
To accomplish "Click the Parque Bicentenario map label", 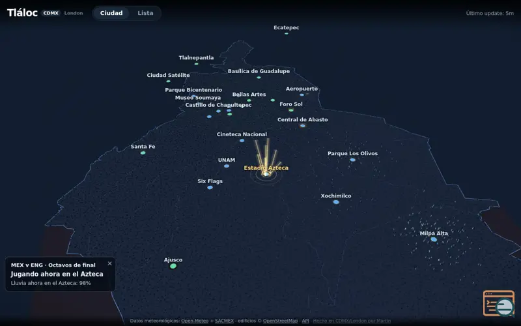I will pos(193,90).
